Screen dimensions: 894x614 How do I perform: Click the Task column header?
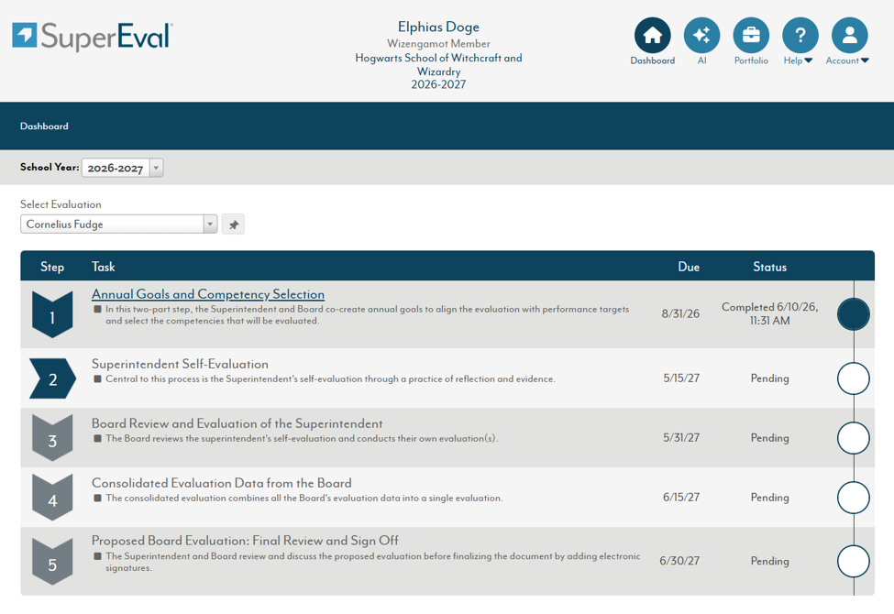[x=104, y=267]
